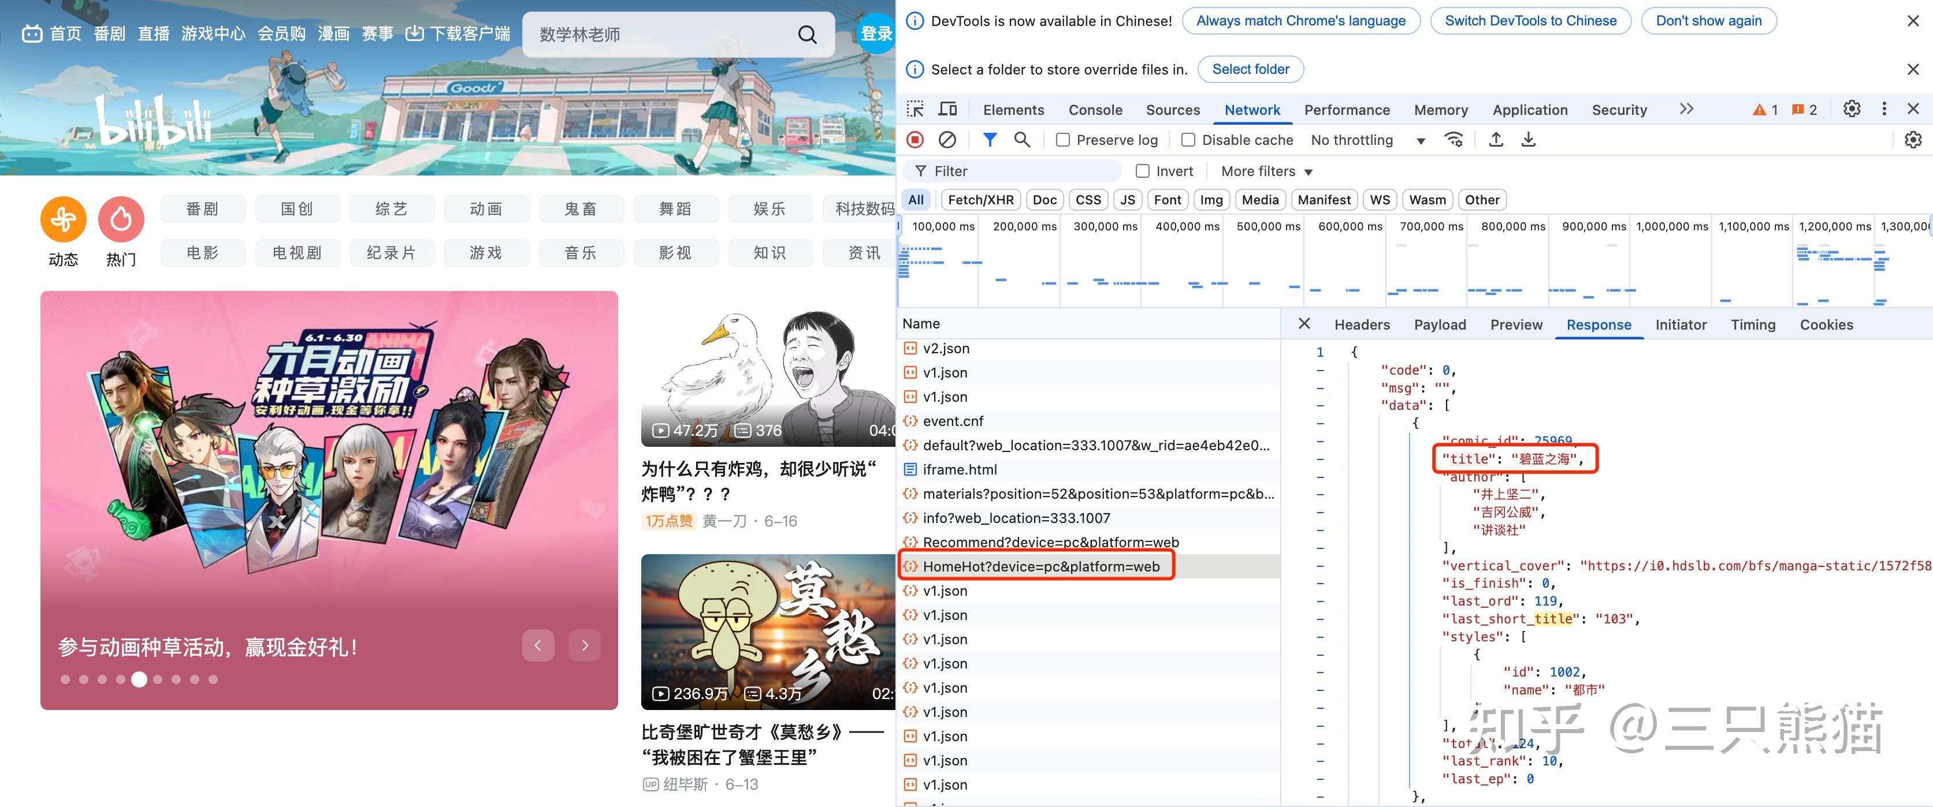Expand more DevTools tabs chevron

point(1686,110)
